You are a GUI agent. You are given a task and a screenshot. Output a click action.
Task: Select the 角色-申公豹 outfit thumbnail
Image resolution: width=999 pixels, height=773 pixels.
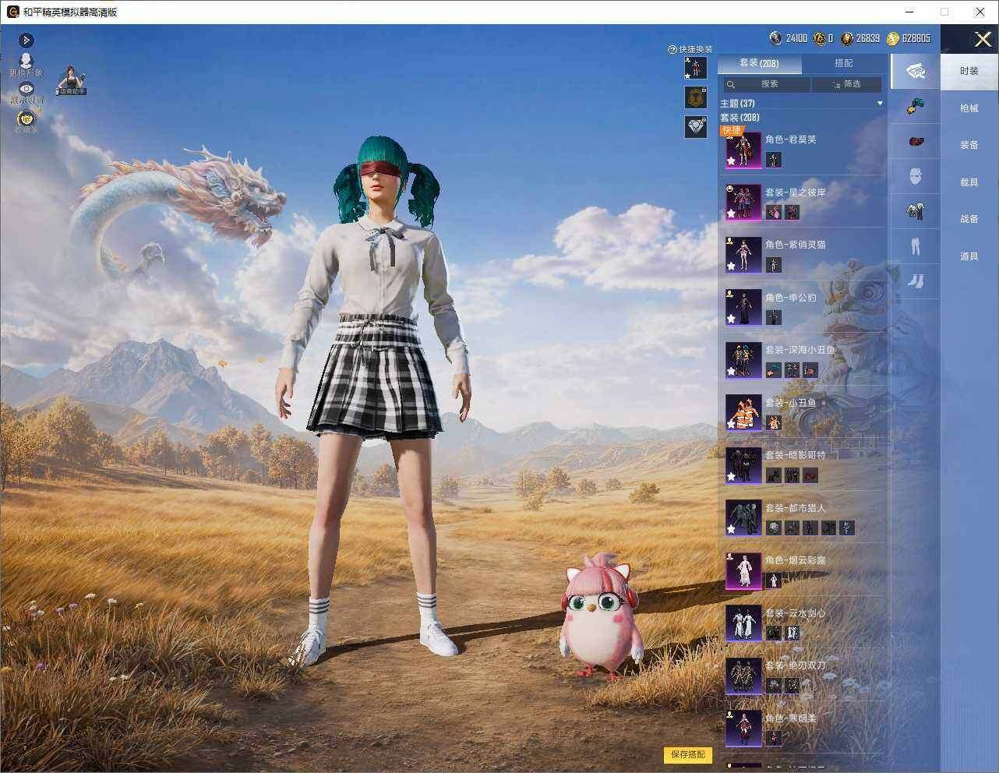pyautogui.click(x=743, y=308)
